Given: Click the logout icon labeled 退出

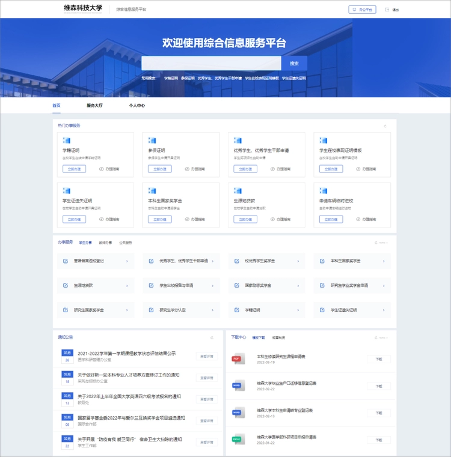Looking at the screenshot, I should click(x=387, y=10).
